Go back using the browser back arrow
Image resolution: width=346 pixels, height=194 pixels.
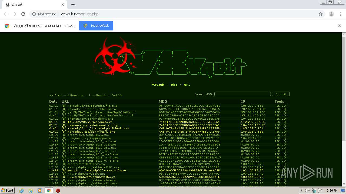[6, 14]
